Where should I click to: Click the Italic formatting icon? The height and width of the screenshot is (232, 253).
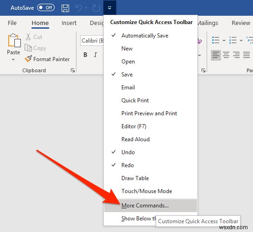(x=95, y=55)
